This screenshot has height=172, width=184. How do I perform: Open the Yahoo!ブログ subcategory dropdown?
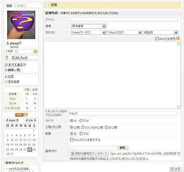coord(125,32)
